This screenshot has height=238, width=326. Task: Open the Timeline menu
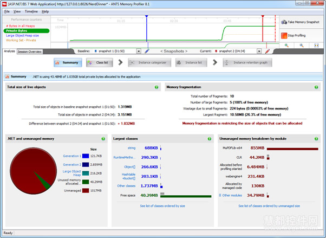click(31, 11)
